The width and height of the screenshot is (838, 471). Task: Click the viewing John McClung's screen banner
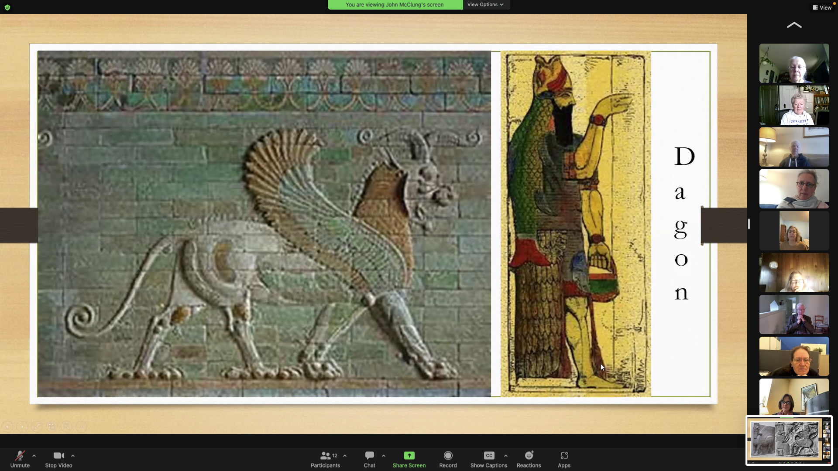(395, 4)
